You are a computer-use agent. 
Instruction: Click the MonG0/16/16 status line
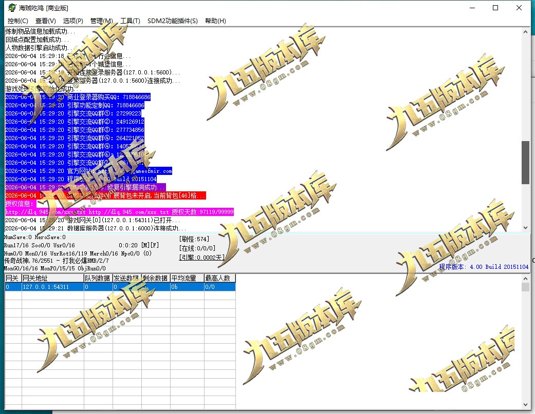click(54, 268)
